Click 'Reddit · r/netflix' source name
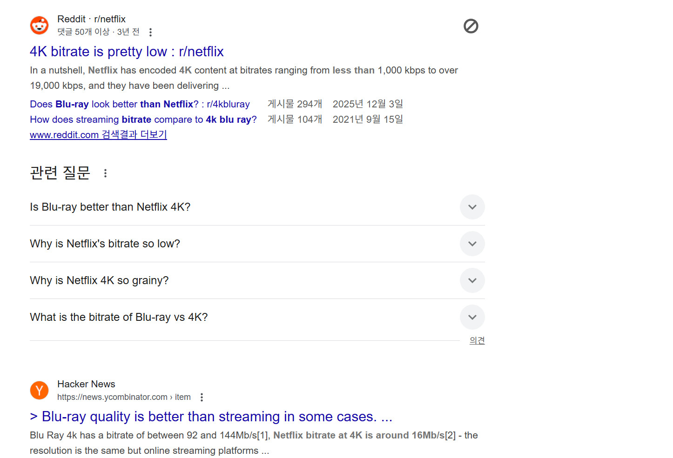 pyautogui.click(x=91, y=19)
